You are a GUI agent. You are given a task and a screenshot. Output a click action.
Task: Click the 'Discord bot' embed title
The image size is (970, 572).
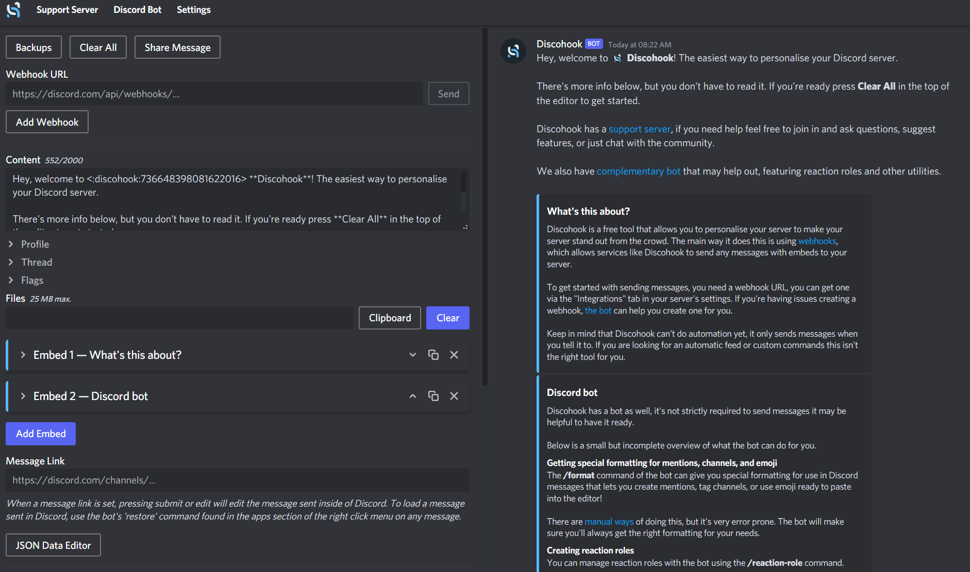point(572,392)
